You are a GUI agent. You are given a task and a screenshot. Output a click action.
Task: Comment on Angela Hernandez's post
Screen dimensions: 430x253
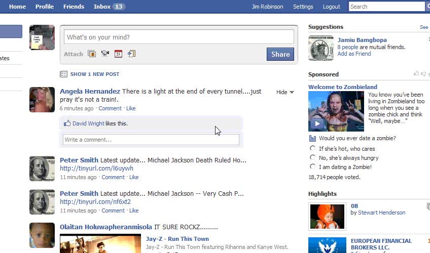click(x=110, y=108)
